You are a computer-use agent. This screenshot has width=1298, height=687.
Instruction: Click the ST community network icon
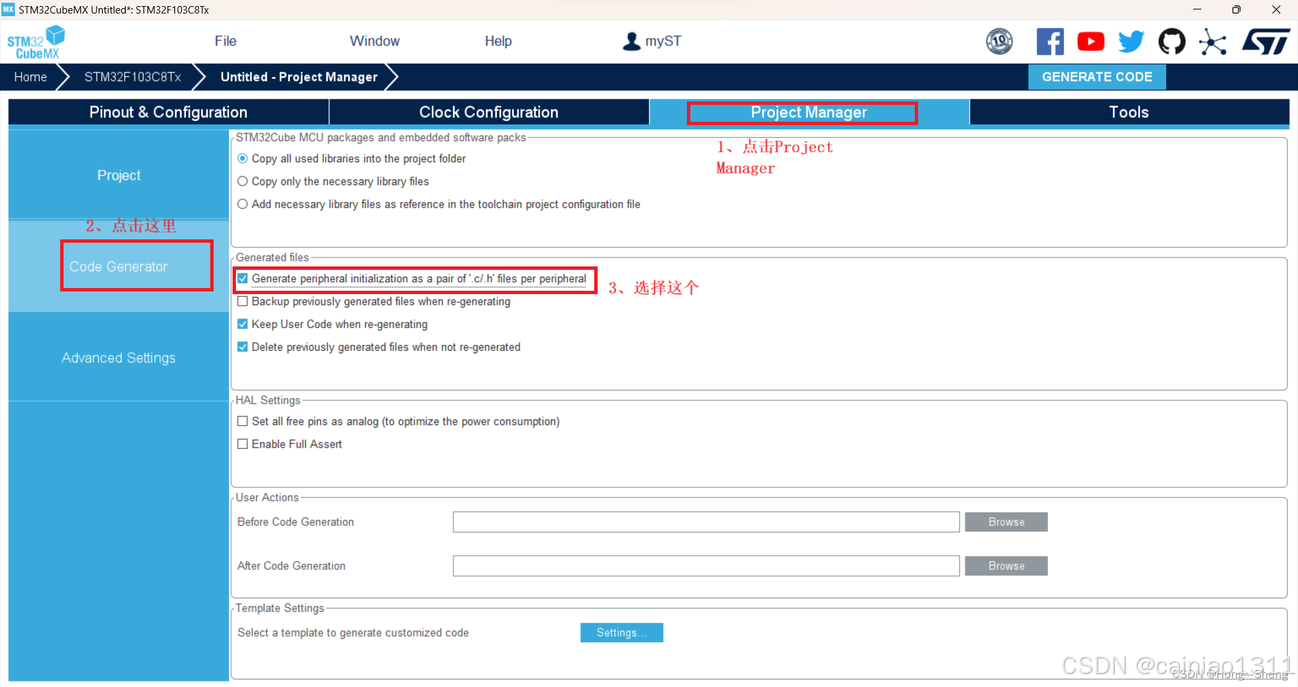[1213, 42]
